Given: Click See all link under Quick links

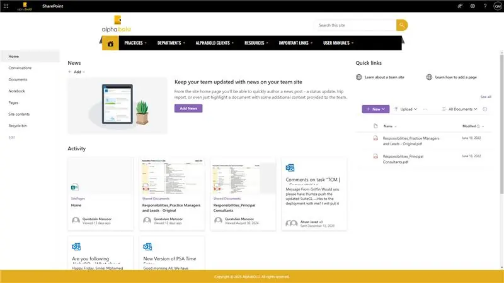Looking at the screenshot, I should 486,97.
